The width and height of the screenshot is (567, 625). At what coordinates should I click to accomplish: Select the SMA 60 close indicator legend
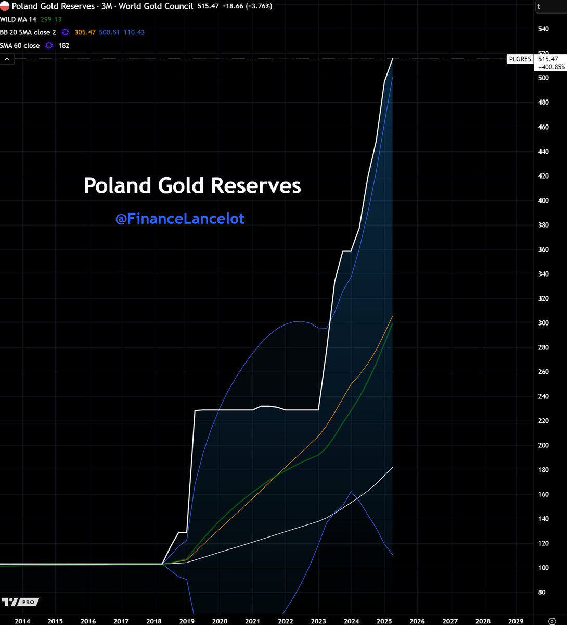21,45
